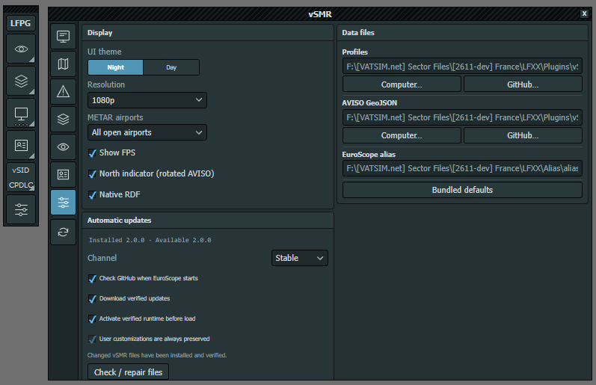The height and width of the screenshot is (385, 596).
Task: Open the ID card tags tab in the vSMR sidebar
Action: coord(63,174)
